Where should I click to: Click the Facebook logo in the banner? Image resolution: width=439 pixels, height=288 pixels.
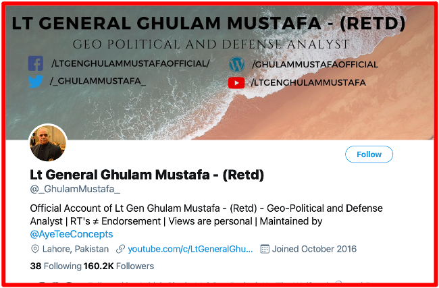click(35, 64)
